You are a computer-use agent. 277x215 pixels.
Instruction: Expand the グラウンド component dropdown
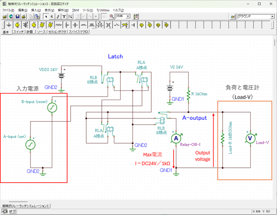click(x=272, y=17)
